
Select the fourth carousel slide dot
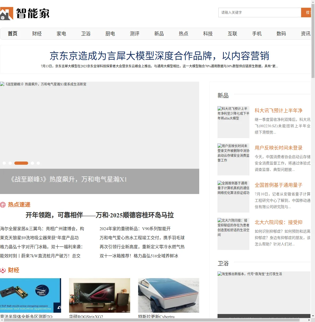32,163
